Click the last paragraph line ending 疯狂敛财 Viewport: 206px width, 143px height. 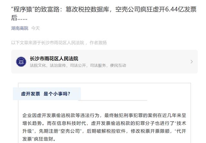click(x=39, y=139)
